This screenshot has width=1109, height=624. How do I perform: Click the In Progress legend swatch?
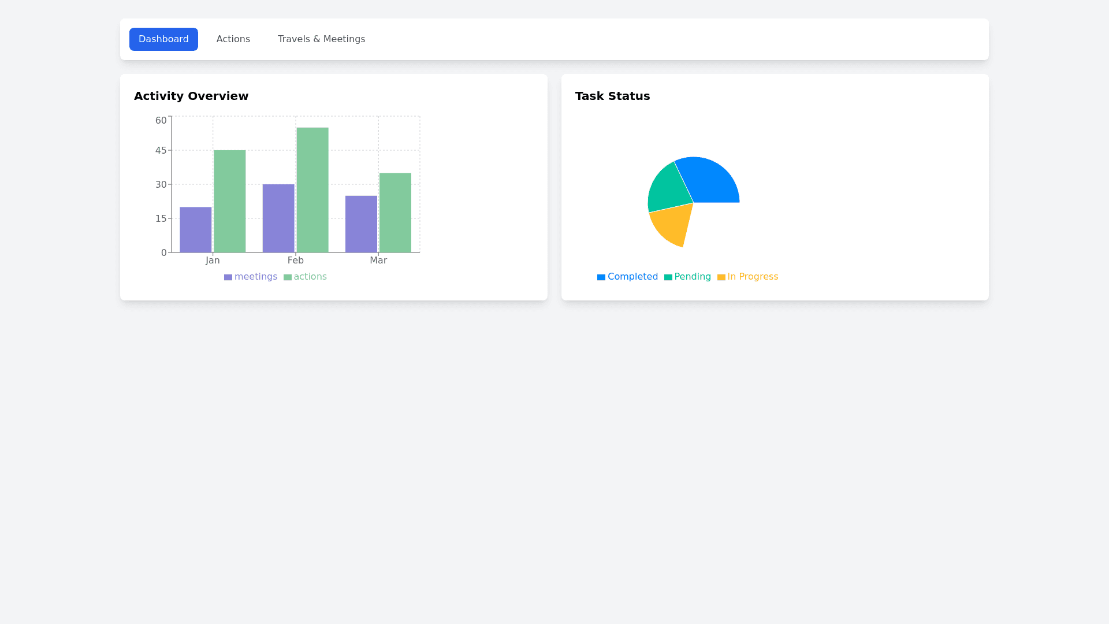point(721,277)
